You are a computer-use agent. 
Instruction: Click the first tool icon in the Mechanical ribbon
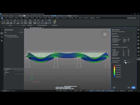click(x=3, y=21)
